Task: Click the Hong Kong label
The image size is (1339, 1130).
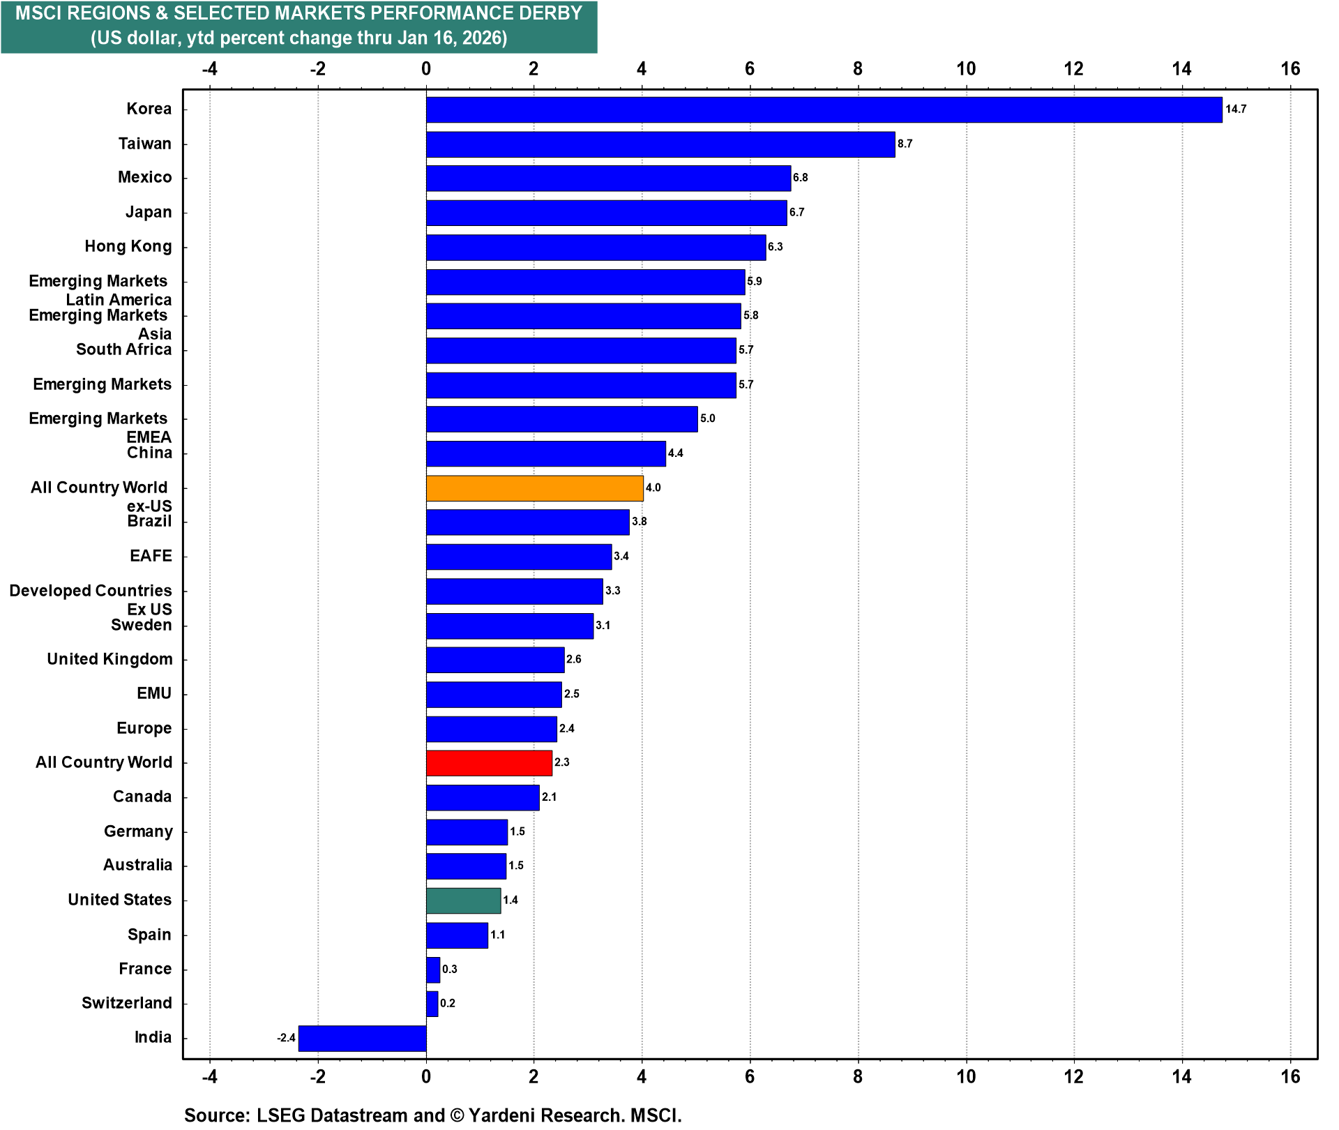Action: [x=128, y=246]
